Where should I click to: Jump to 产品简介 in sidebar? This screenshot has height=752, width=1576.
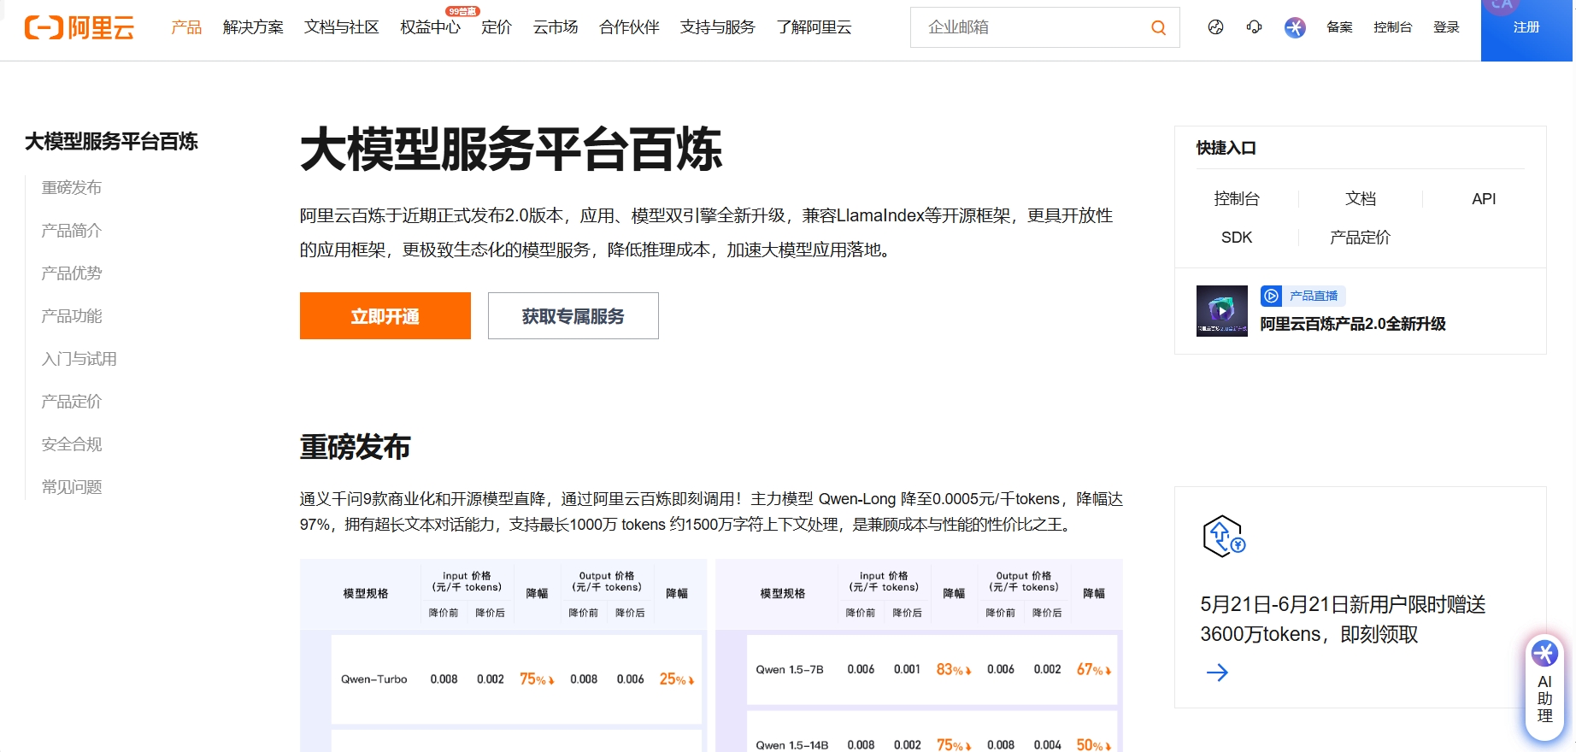(72, 230)
